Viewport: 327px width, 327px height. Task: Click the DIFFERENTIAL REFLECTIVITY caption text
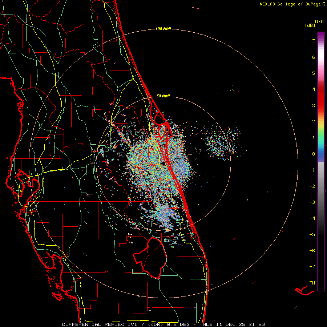103,324
